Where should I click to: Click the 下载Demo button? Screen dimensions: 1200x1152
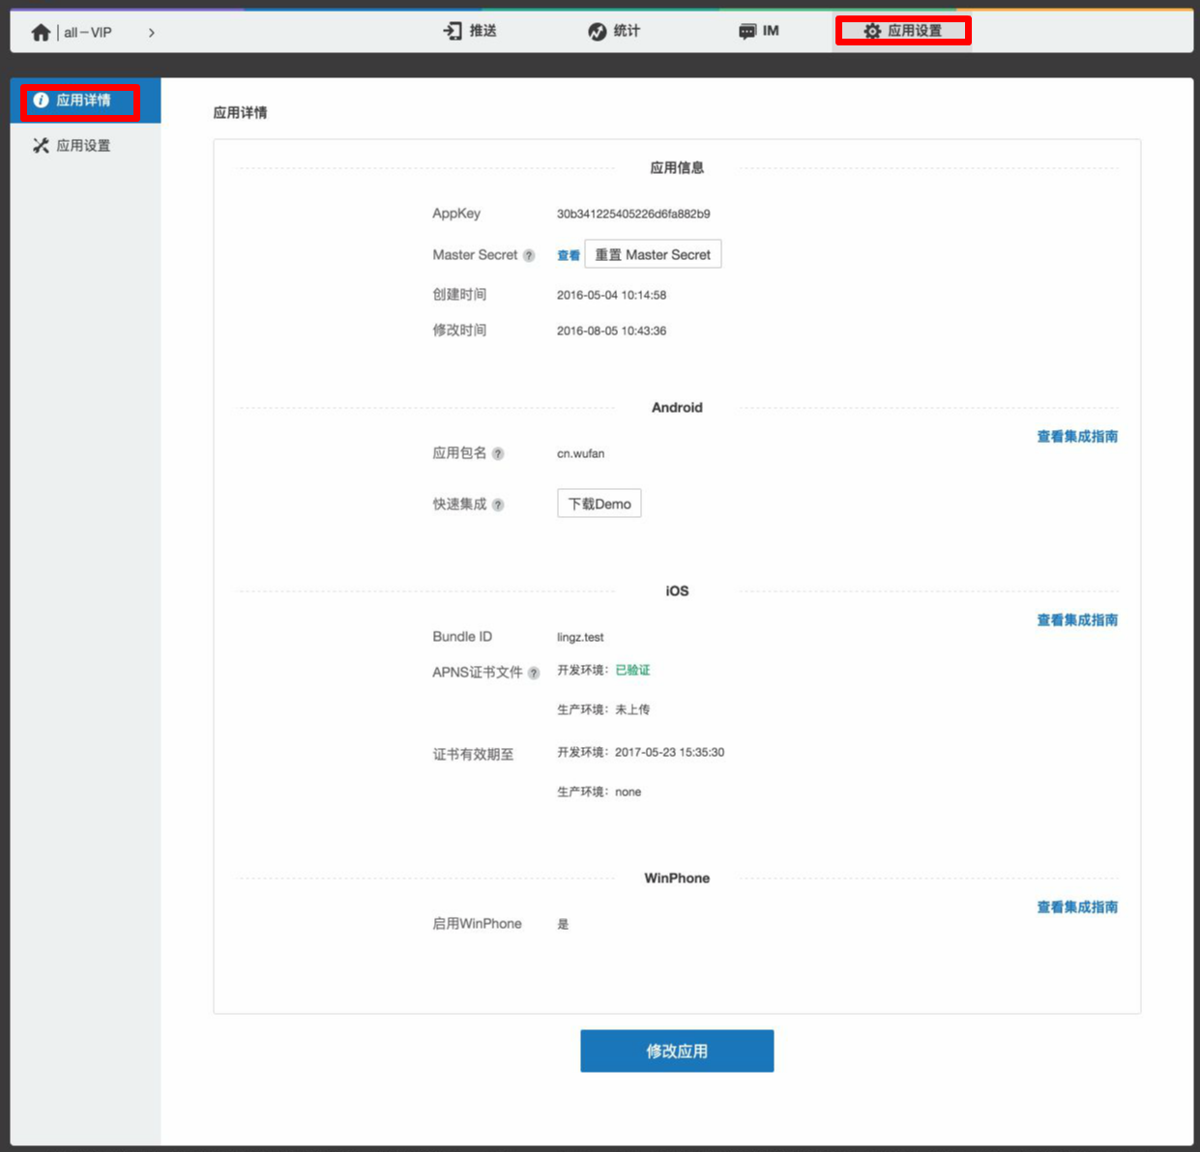[x=600, y=504]
